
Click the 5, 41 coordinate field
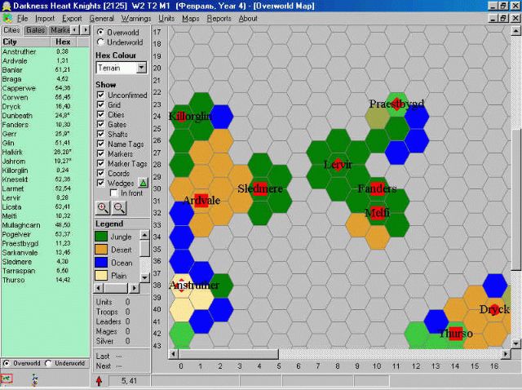tap(129, 381)
